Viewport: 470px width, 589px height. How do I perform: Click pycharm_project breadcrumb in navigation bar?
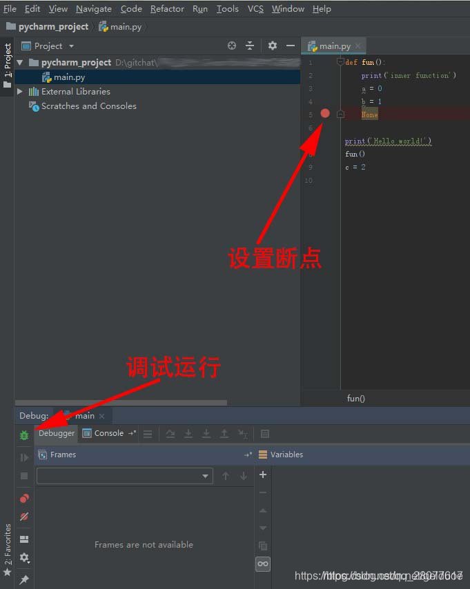48,27
